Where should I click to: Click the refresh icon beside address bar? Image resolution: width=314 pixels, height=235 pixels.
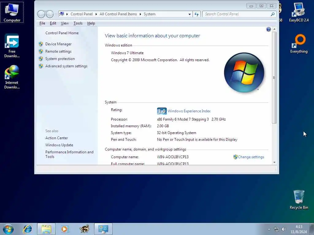tap(197, 14)
